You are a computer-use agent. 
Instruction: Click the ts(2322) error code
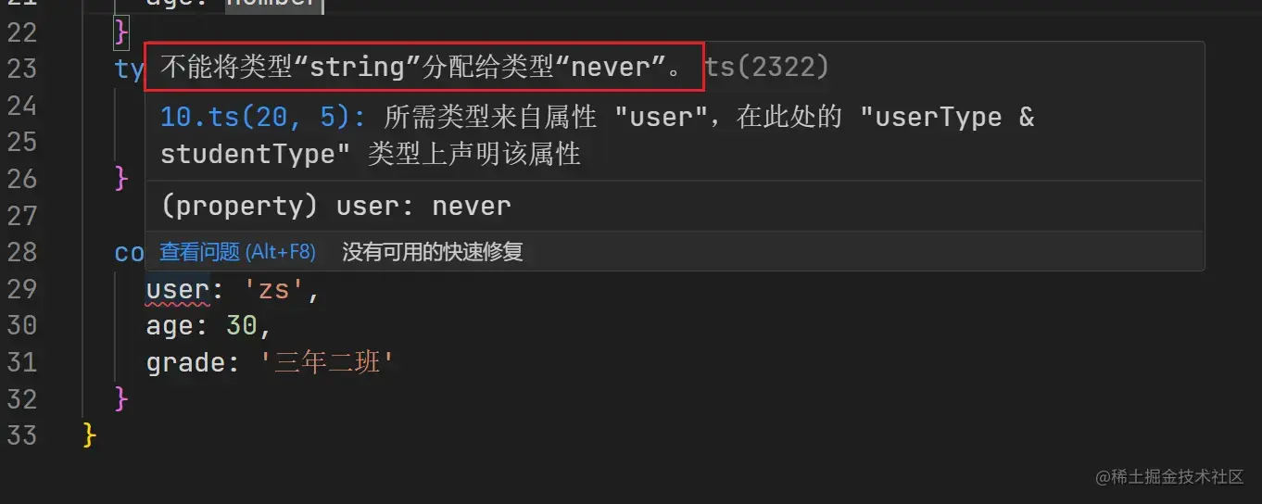point(767,67)
